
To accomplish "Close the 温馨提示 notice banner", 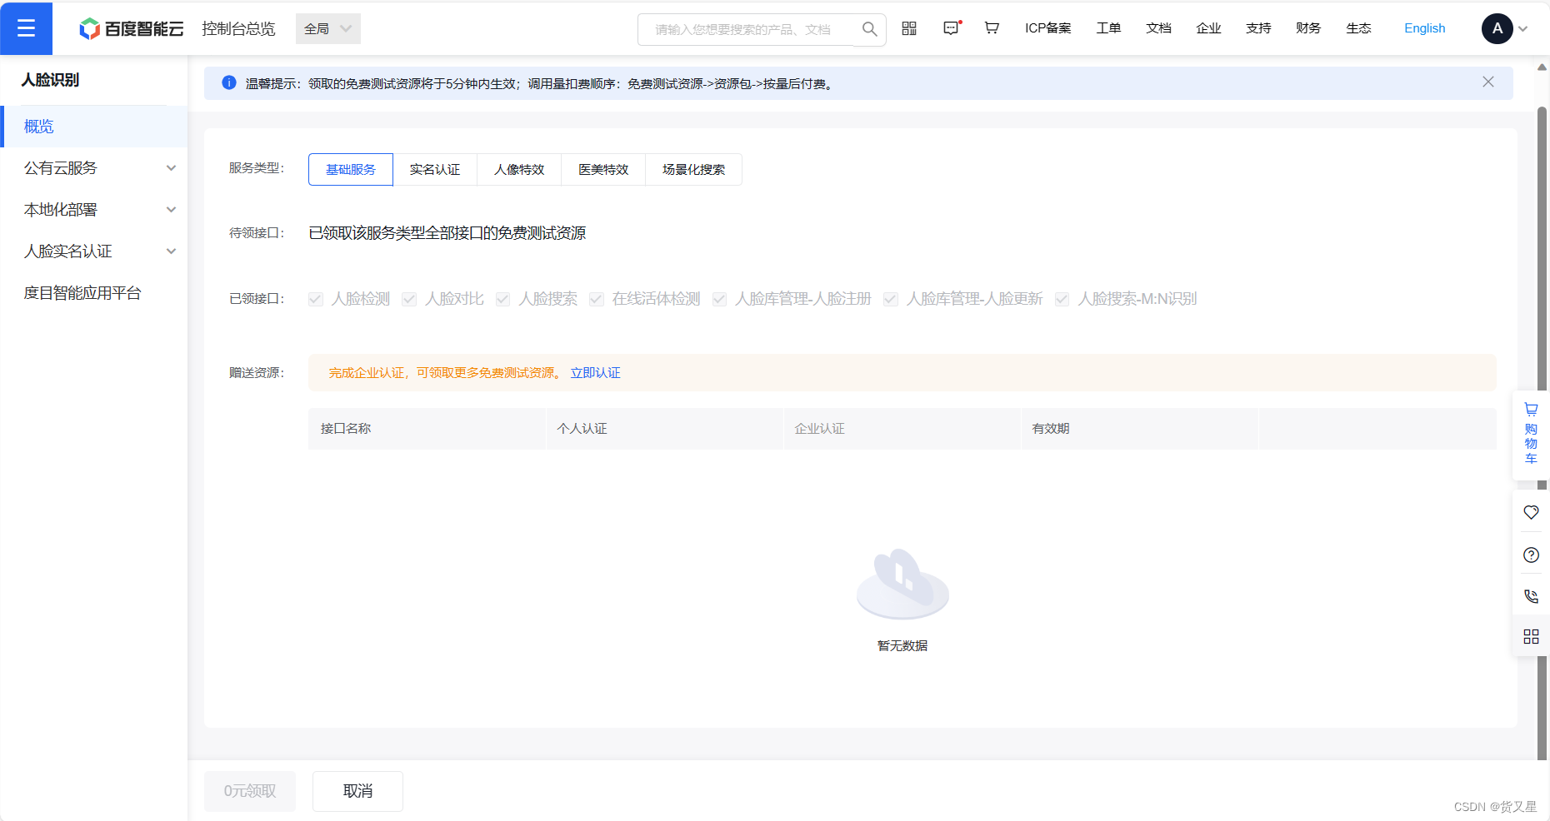I will click(x=1488, y=82).
